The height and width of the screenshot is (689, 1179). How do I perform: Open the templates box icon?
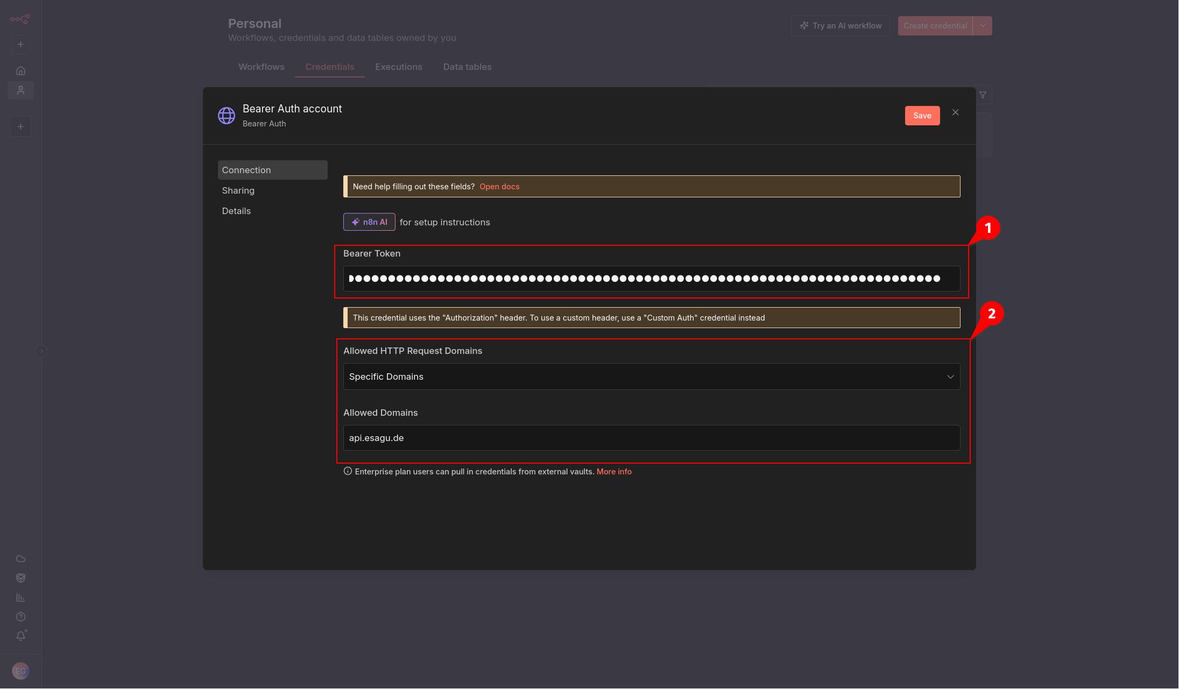click(20, 578)
